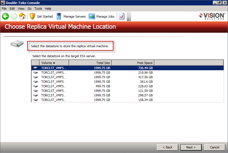Open the Edit menu
The image size is (228, 153).
12,9
